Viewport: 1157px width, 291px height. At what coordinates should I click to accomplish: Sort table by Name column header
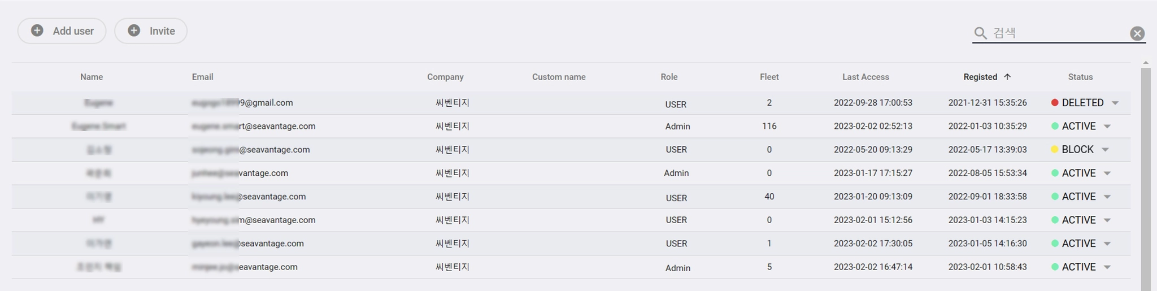point(92,77)
